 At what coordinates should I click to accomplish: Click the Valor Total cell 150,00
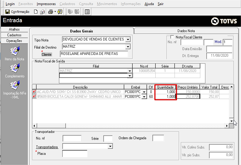[210, 92]
